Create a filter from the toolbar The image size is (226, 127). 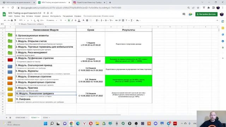click(126, 20)
